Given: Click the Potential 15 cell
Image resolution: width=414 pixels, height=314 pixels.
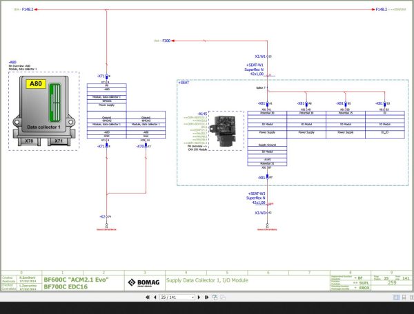Looking at the screenshot, I should tap(346, 113).
